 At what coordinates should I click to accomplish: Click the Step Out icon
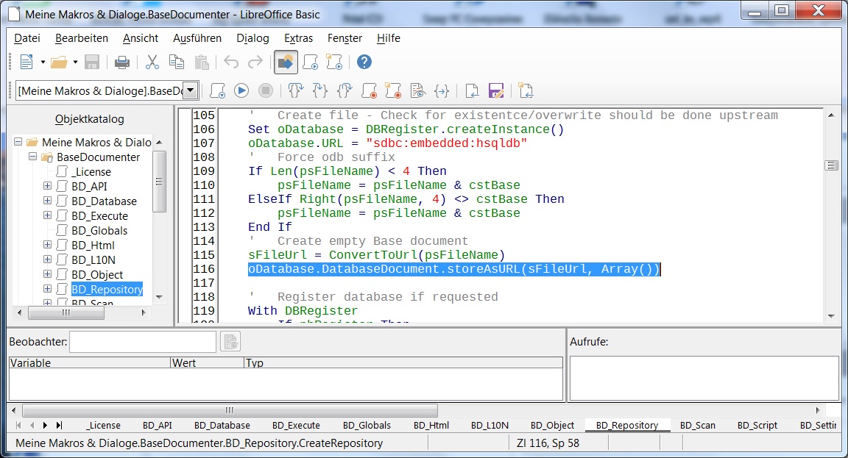click(344, 90)
